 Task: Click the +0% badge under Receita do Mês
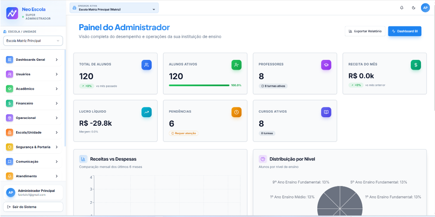tap(356, 85)
